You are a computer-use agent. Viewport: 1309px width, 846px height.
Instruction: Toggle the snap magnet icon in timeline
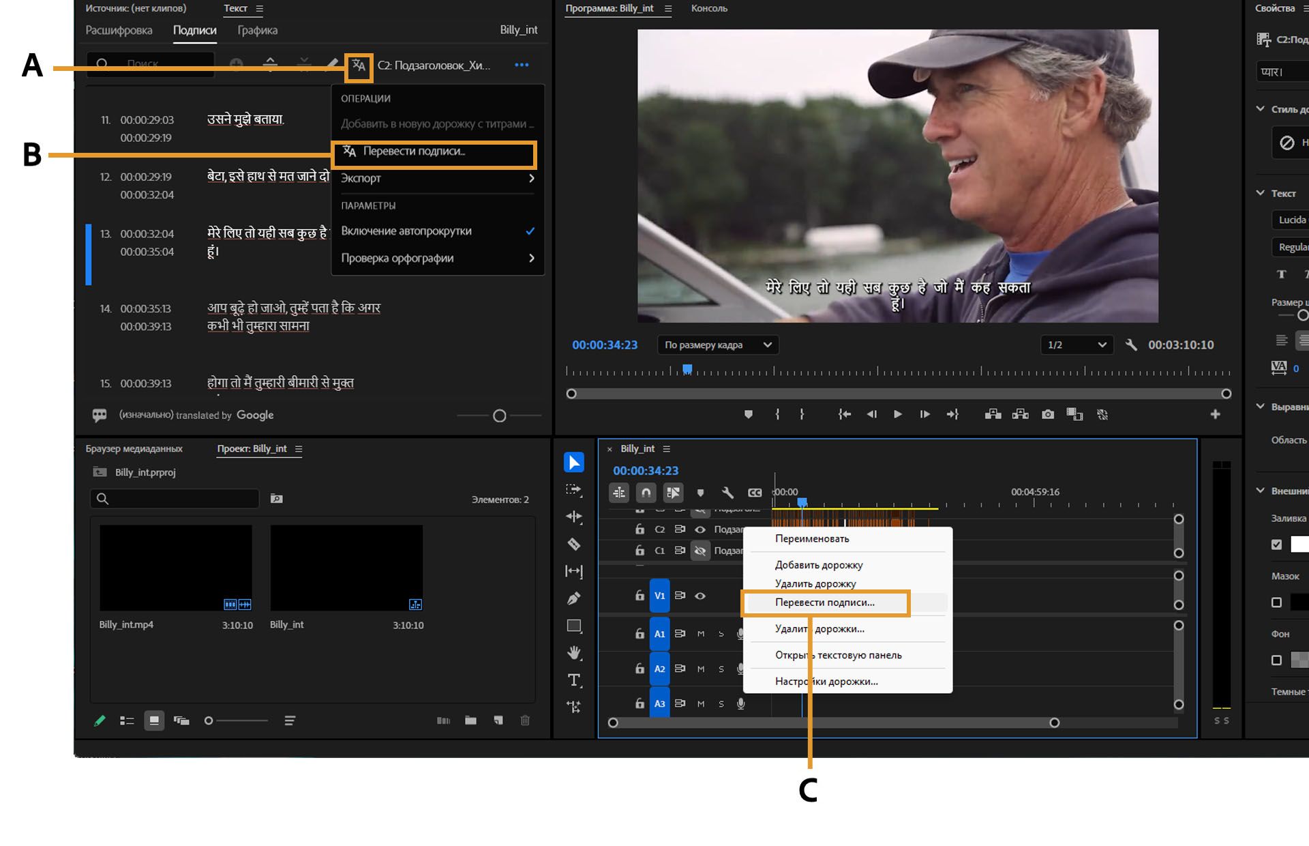(x=646, y=492)
